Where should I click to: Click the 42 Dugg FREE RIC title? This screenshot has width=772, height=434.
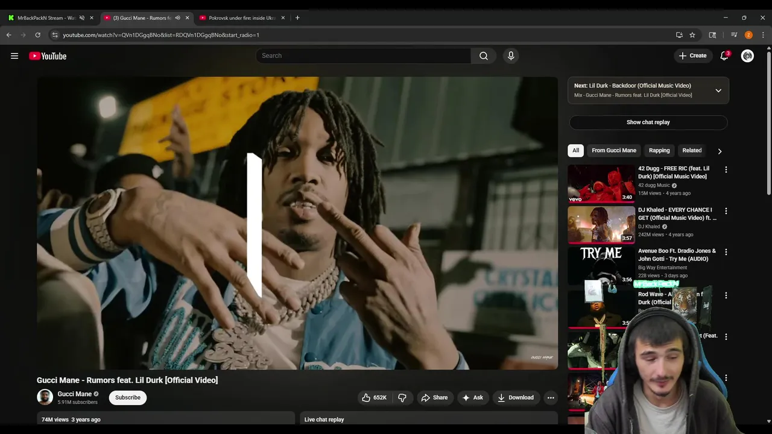(674, 172)
